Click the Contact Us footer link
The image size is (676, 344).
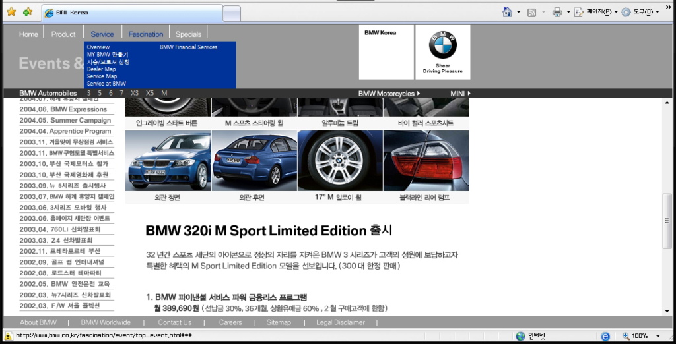tap(174, 322)
